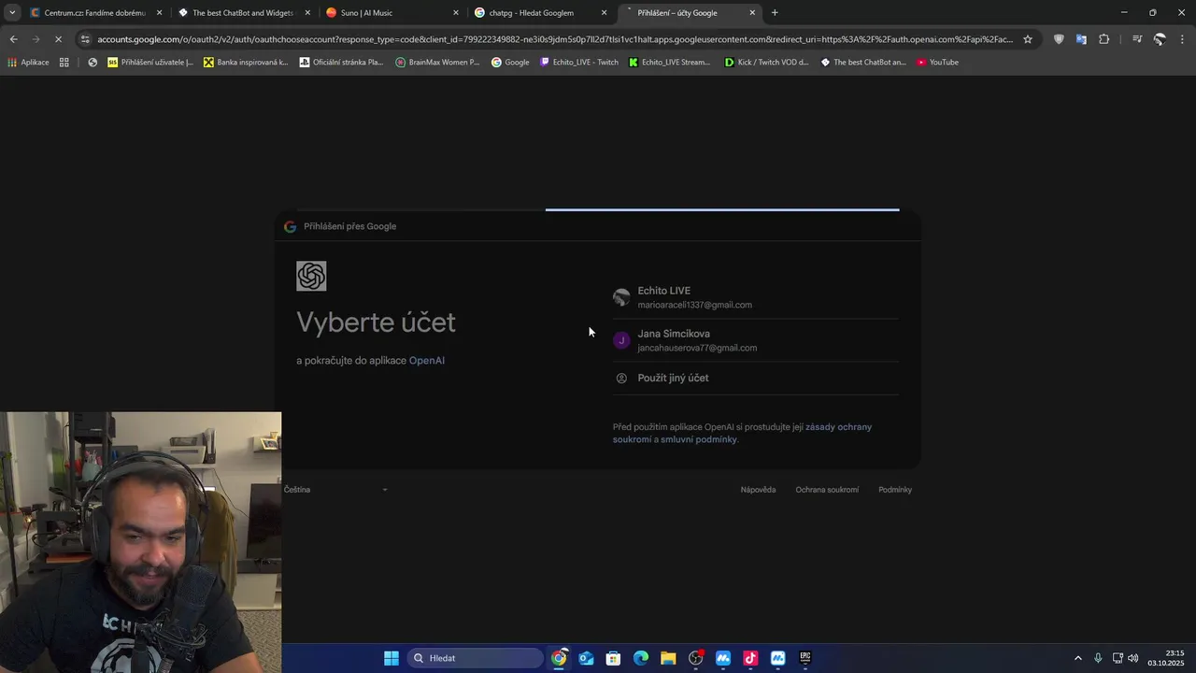This screenshot has height=673, width=1196.
Task: Open the OpenAI application link
Action: coord(426,361)
